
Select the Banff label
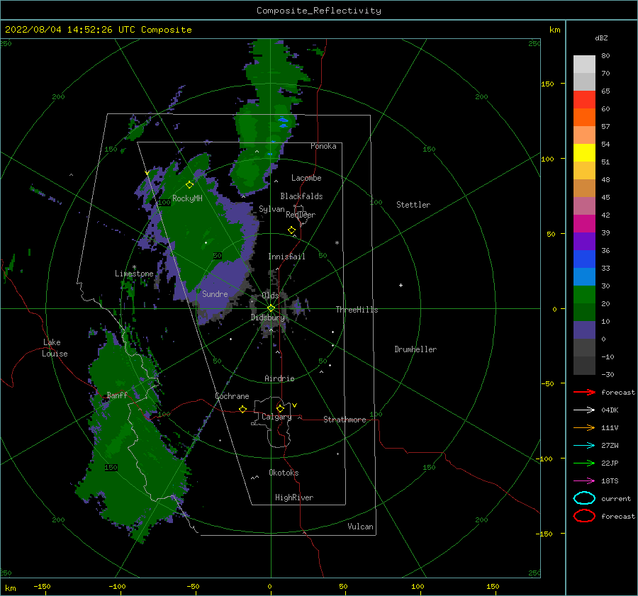click(x=117, y=395)
